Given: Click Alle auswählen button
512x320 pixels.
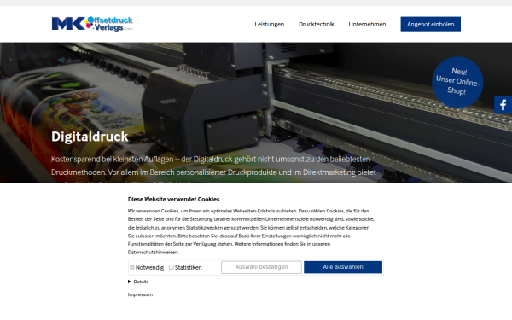Looking at the screenshot, I should (343, 267).
